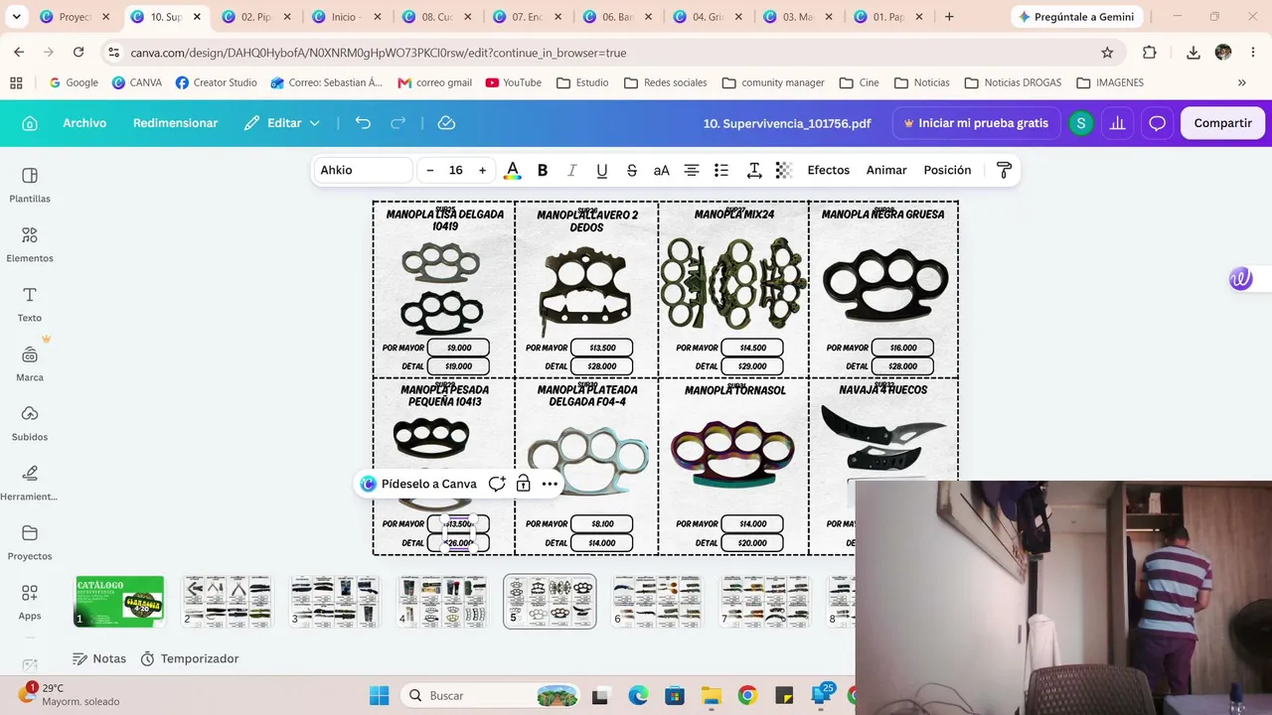Open text spacing options
Screen dimensions: 1272x715
coord(754,171)
